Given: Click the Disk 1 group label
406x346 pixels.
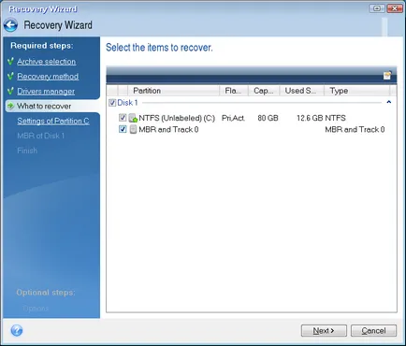Looking at the screenshot, I should click(x=127, y=103).
